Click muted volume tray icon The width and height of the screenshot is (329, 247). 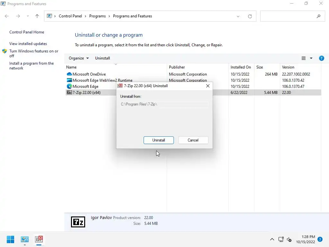[x=289, y=239]
